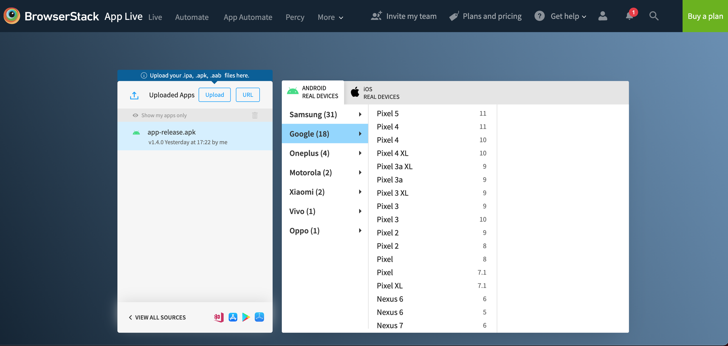Select Nexus 6 with Android 6
The image size is (728, 346).
pyautogui.click(x=432, y=299)
